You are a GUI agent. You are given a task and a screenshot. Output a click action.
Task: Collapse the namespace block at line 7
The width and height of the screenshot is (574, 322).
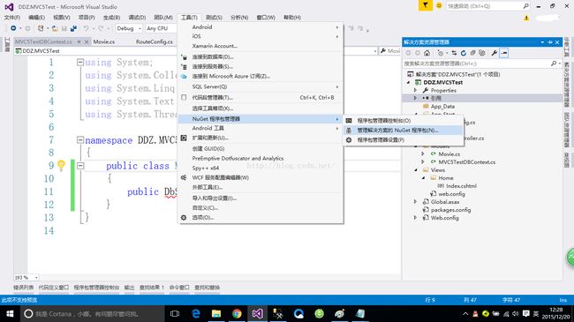(80, 139)
